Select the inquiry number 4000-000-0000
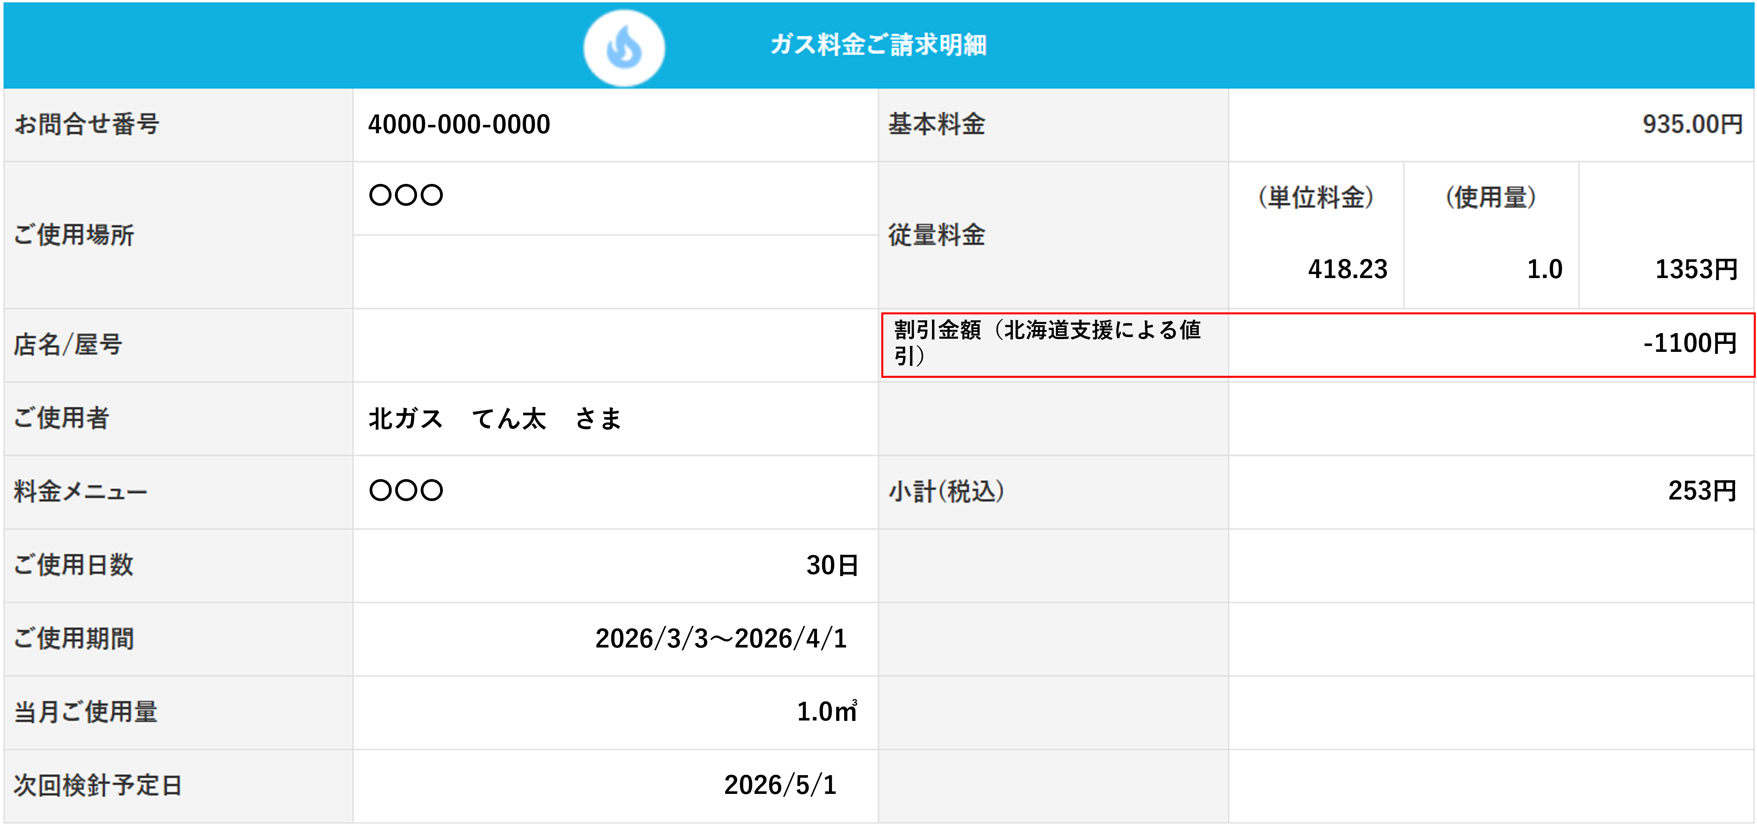The width and height of the screenshot is (1757, 827). pyautogui.click(x=458, y=124)
